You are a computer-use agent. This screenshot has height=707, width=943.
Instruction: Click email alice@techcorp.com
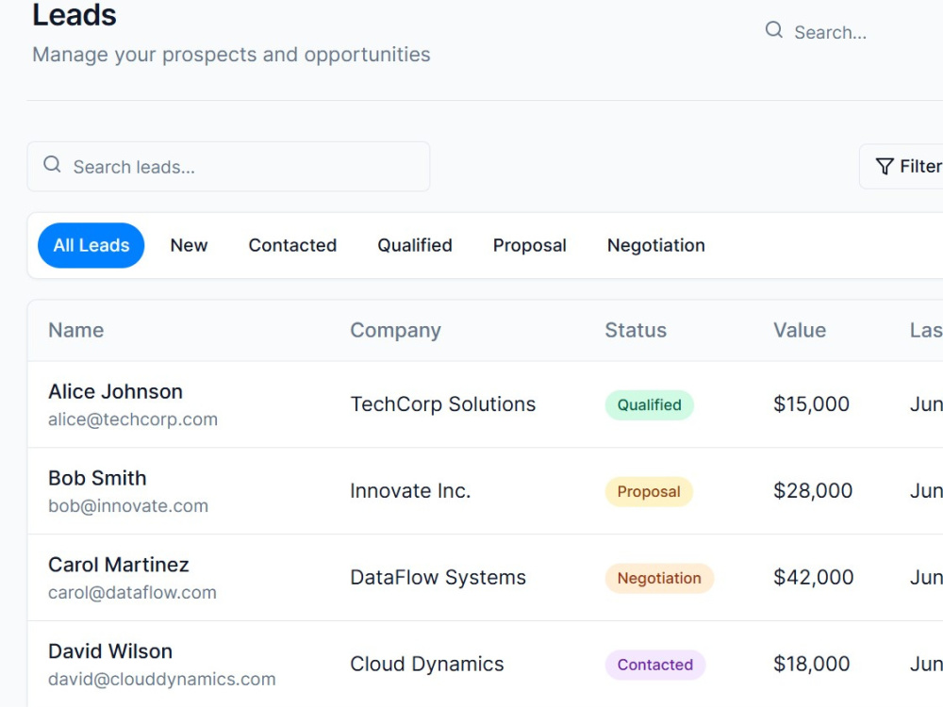[x=133, y=419]
